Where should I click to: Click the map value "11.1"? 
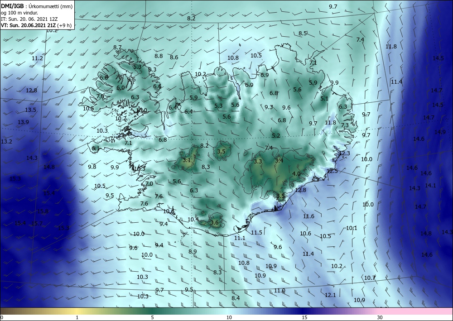pos(240,238)
